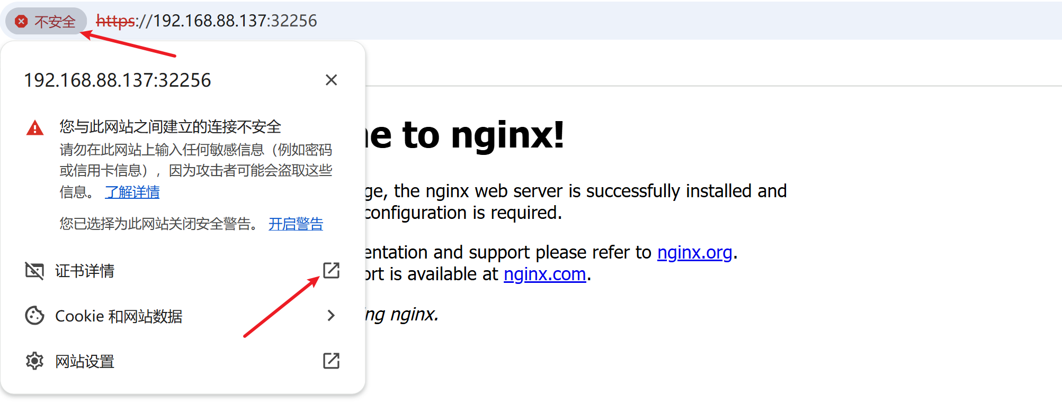Viewport: 1062px width, 405px height.
Task: Click the 您与此网站之间建立的连接不安全 heading
Action: 170,127
